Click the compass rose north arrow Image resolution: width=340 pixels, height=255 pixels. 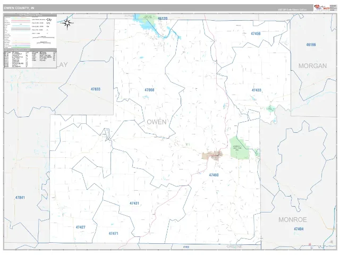click(x=67, y=22)
